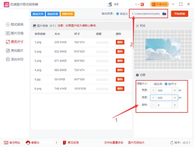Viewport: 194px width, 147px height.
Task: Choose the 按尺寸 resize radio button
Action: click(166, 84)
